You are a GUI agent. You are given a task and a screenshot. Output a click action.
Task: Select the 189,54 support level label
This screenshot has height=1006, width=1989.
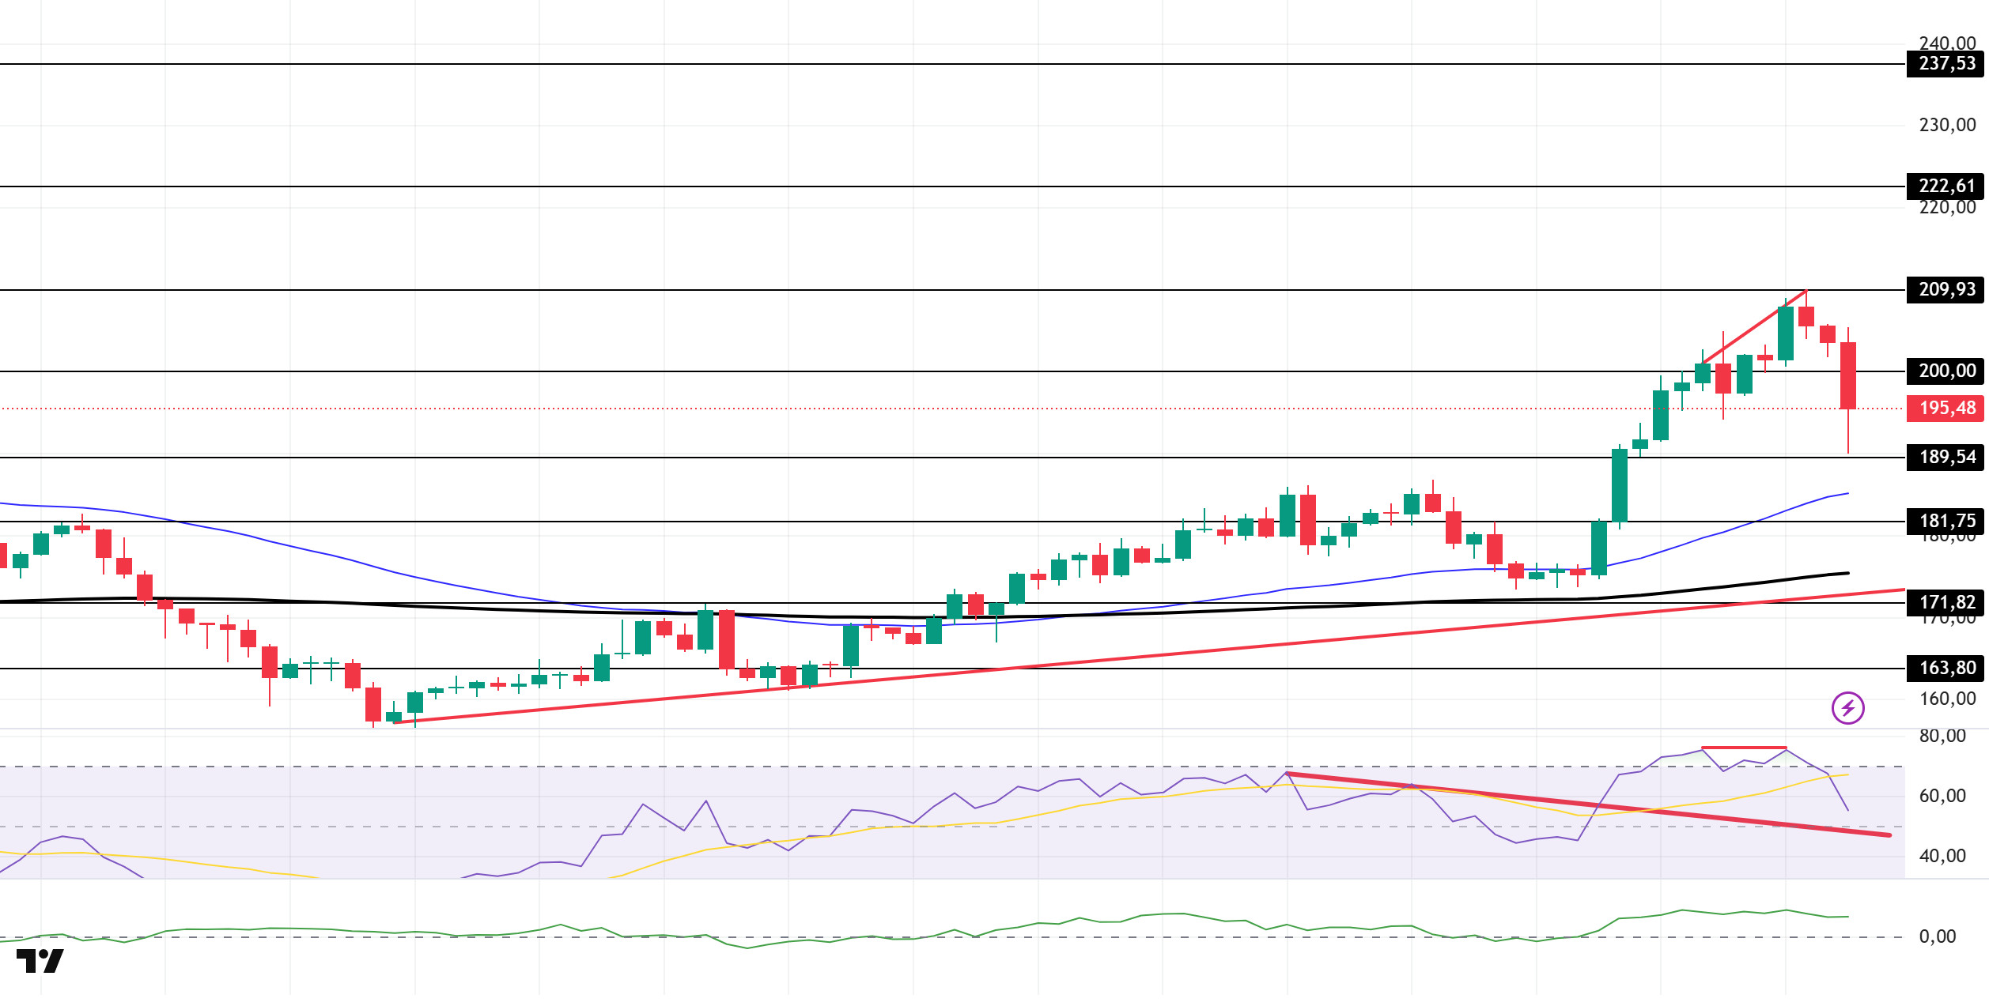(1946, 457)
